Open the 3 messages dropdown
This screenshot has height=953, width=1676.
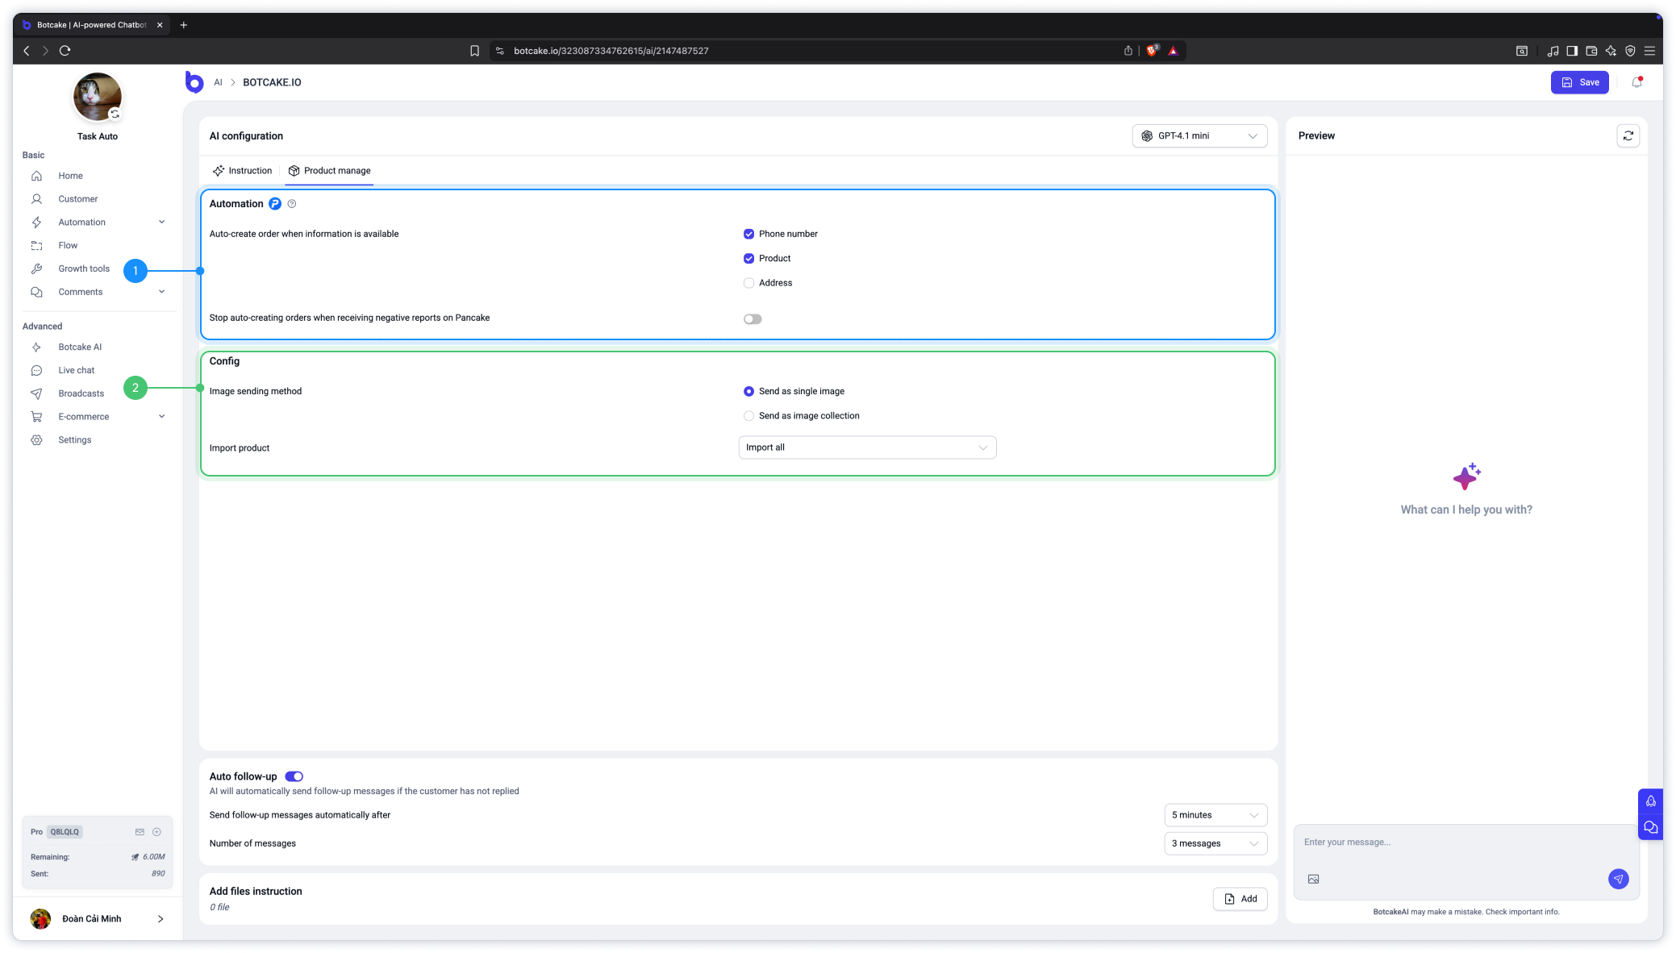click(x=1215, y=843)
